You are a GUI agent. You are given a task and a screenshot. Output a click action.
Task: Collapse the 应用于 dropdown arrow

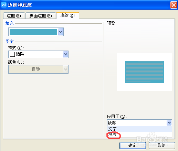[169, 123]
